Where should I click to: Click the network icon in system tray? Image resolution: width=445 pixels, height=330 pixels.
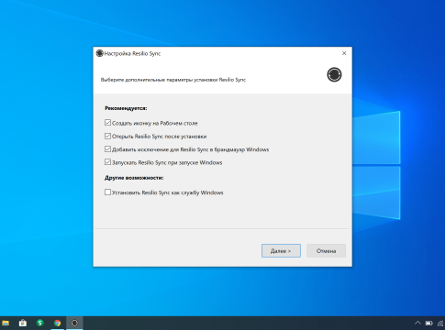coord(440,323)
